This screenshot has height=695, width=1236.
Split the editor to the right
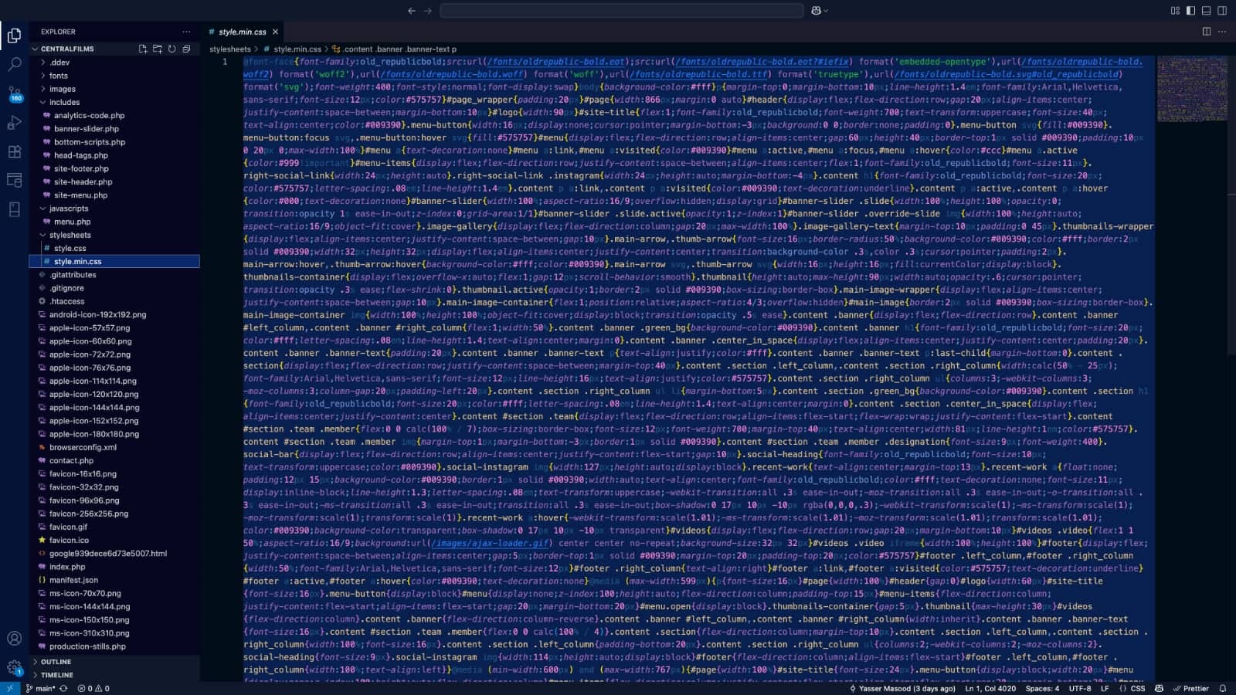(x=1207, y=32)
